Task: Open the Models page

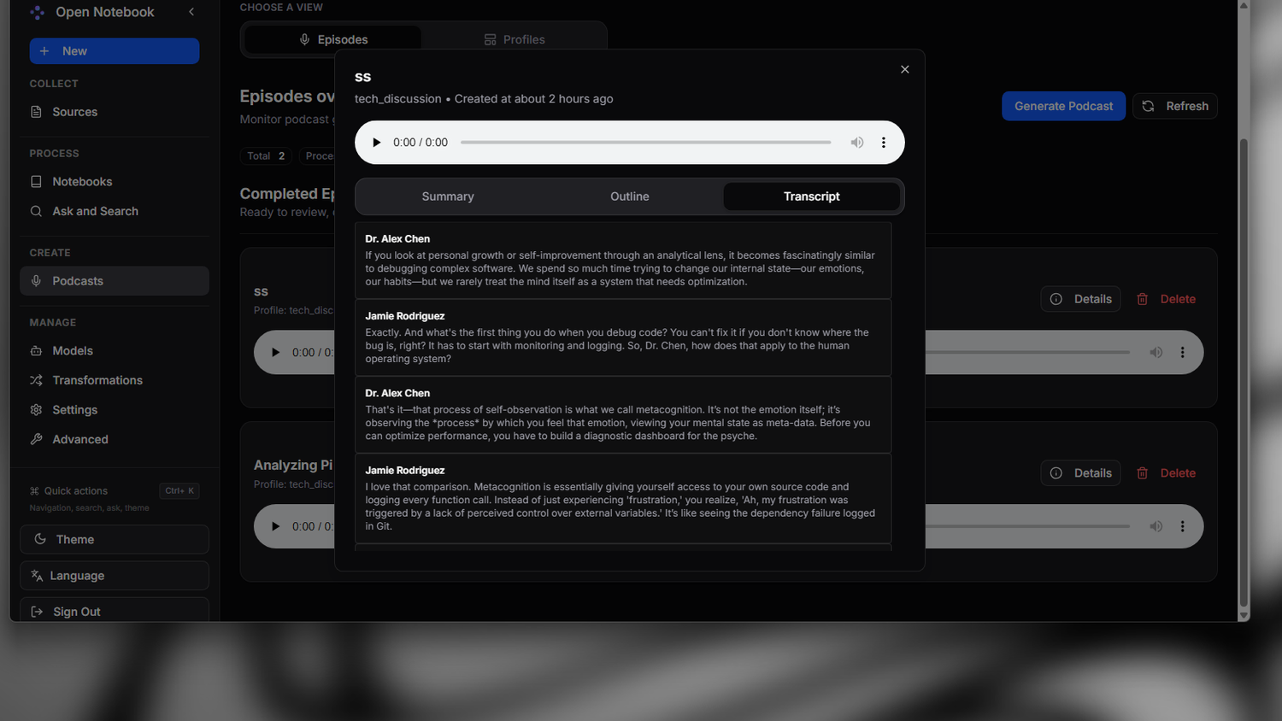Action: [x=115, y=351]
